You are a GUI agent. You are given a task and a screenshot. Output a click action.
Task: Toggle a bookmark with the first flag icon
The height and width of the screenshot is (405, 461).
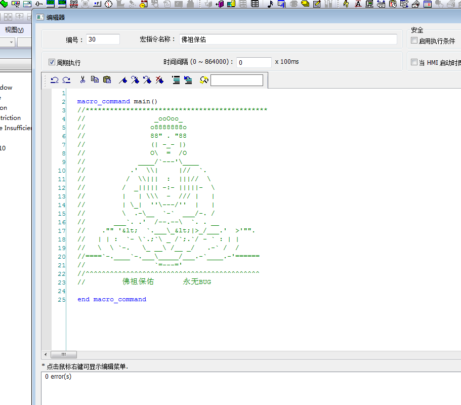coord(123,80)
